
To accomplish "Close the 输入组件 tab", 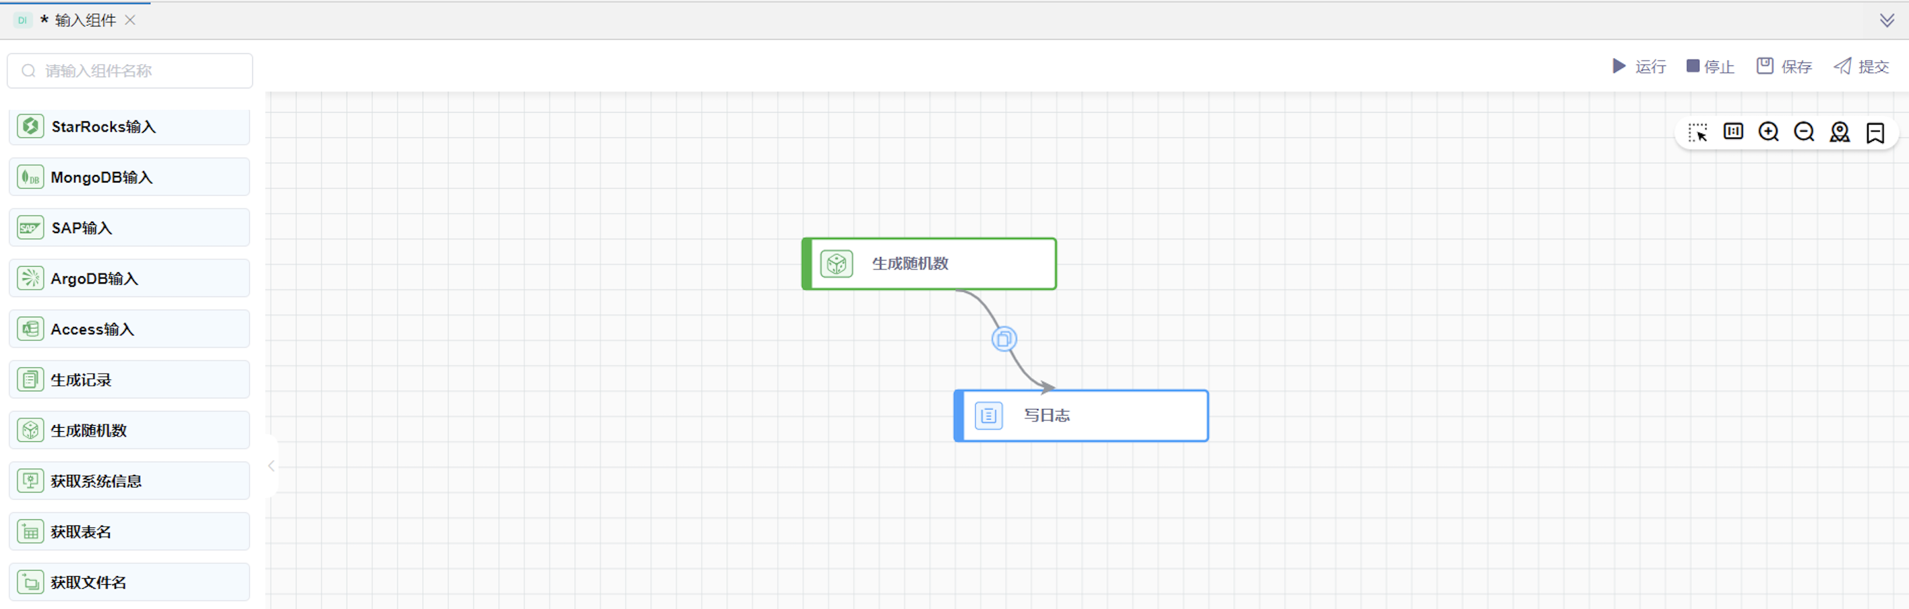I will tap(130, 20).
